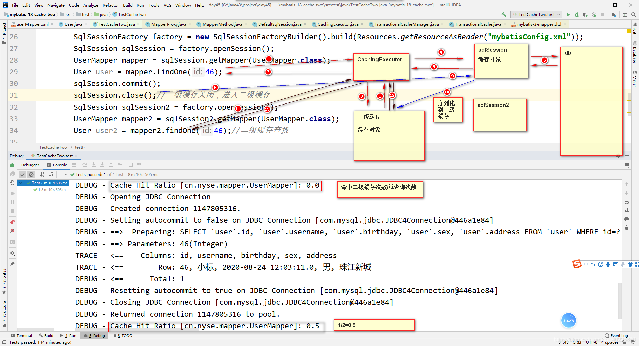Open Terminal tool window
This screenshot has height=346, width=639.
[x=21, y=335]
